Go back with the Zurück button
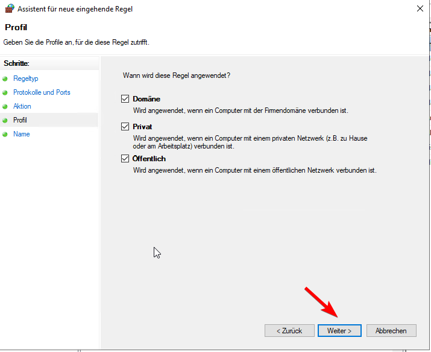 (x=289, y=330)
